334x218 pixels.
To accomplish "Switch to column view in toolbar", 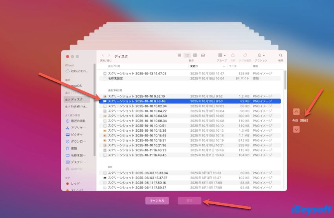I will click(195, 55).
